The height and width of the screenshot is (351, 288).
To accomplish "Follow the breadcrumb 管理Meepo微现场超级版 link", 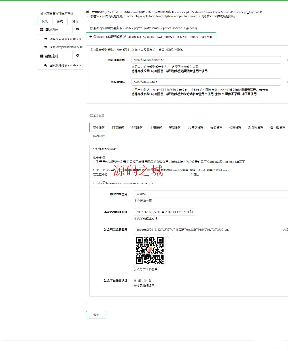I will [x=144, y=16].
